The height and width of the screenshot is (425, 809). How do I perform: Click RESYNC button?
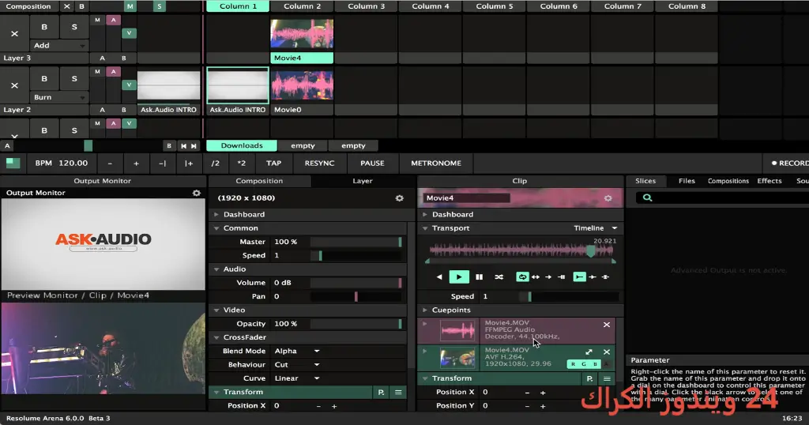(x=319, y=163)
